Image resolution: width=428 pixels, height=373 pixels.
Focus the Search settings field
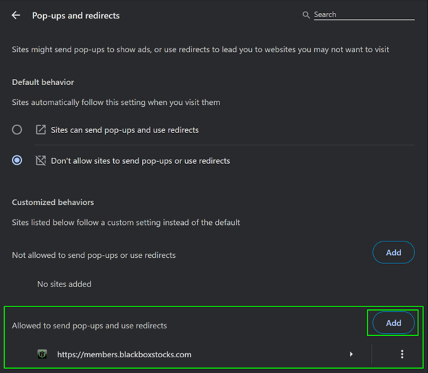[x=364, y=14]
